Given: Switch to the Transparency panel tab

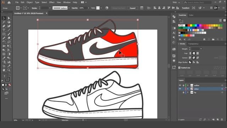Looking at the screenshot, I should [193, 44].
